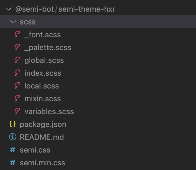Select the scss folder row
This screenshot has width=196, height=170.
tap(98, 22)
